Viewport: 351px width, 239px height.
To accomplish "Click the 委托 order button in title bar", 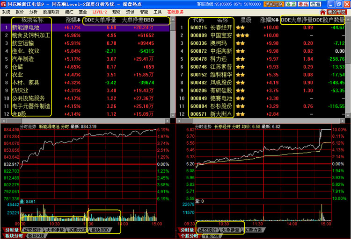I will pyautogui.click(x=303, y=4).
